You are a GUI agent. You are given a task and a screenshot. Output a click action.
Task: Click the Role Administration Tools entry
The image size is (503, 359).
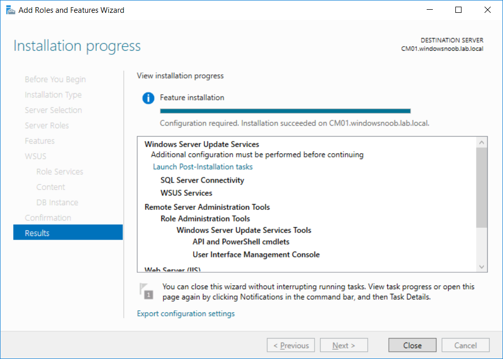tap(205, 218)
